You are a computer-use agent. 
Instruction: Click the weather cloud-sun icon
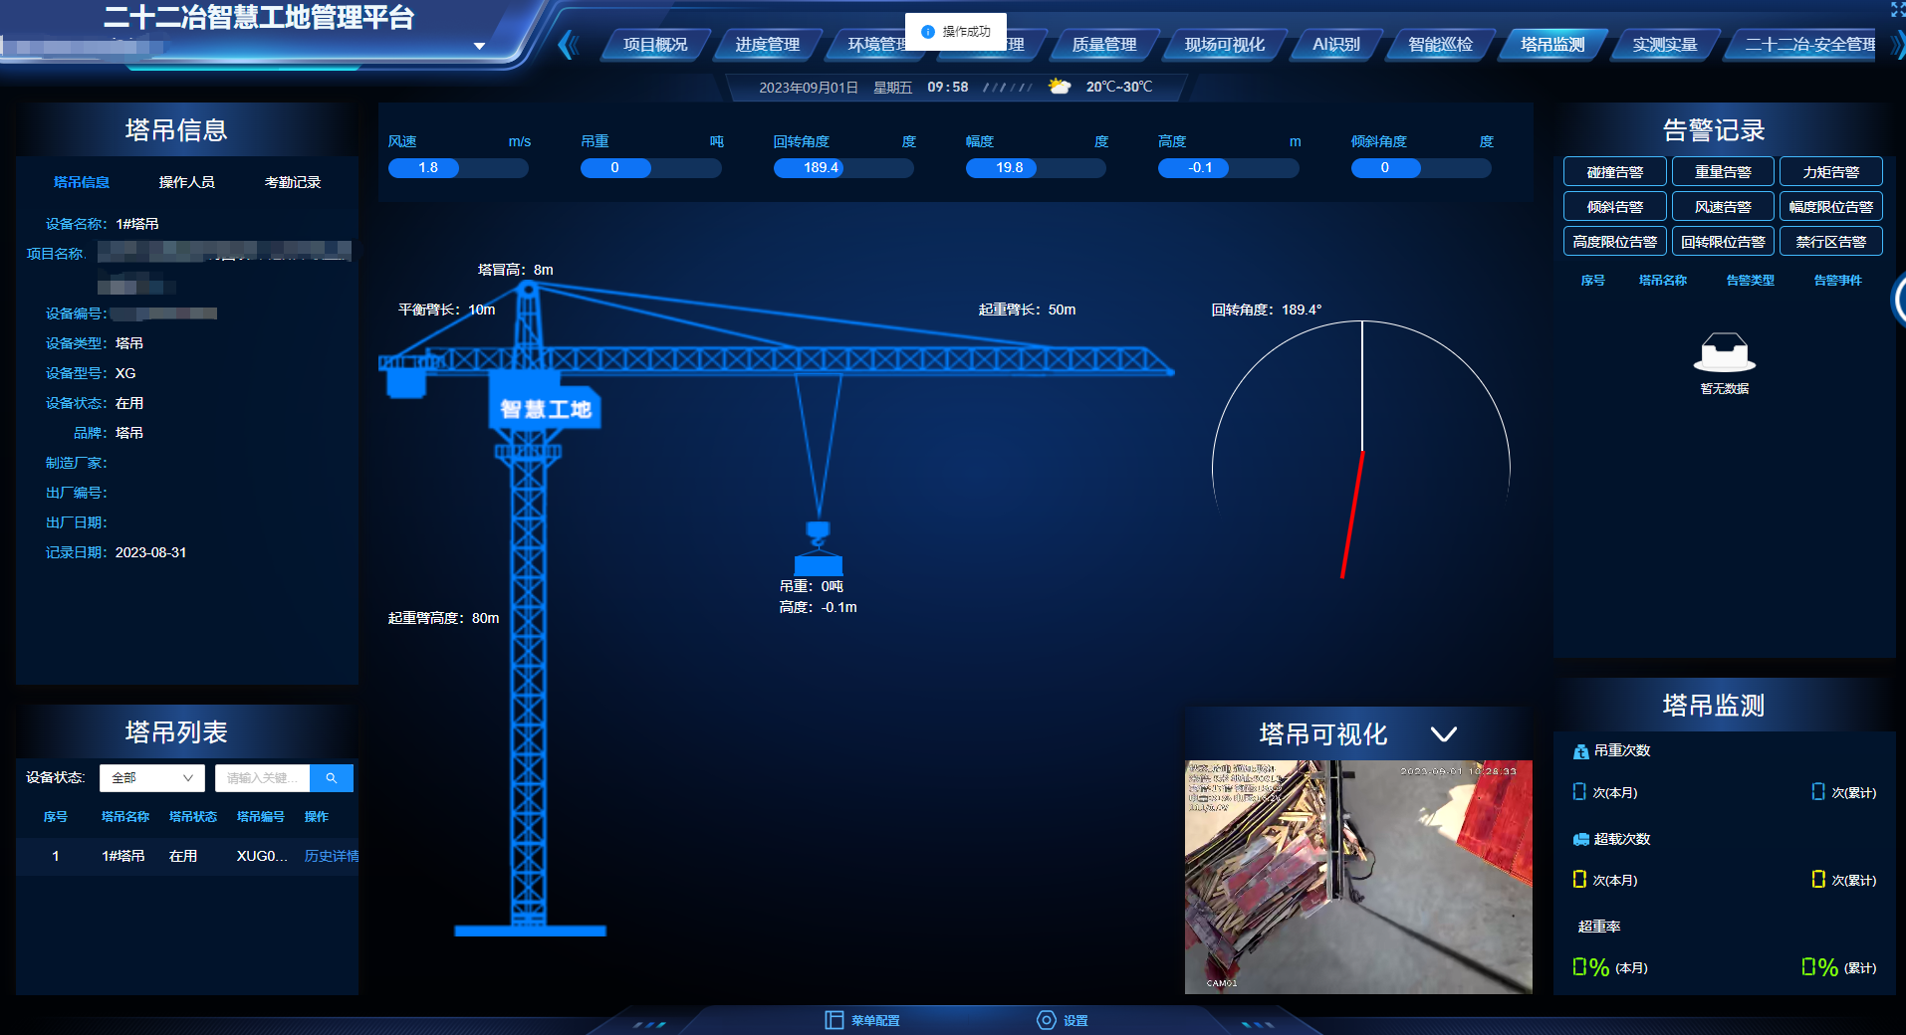pyautogui.click(x=1060, y=87)
